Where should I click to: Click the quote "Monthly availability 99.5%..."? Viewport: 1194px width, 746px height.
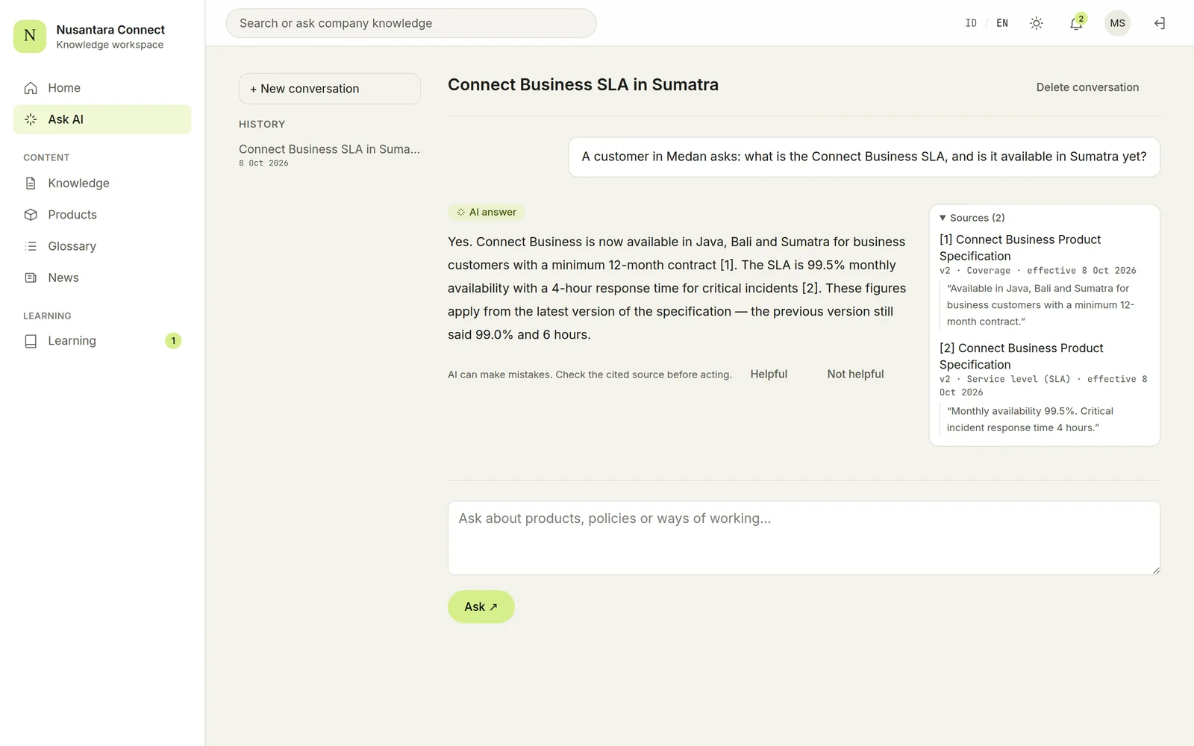click(x=1030, y=419)
